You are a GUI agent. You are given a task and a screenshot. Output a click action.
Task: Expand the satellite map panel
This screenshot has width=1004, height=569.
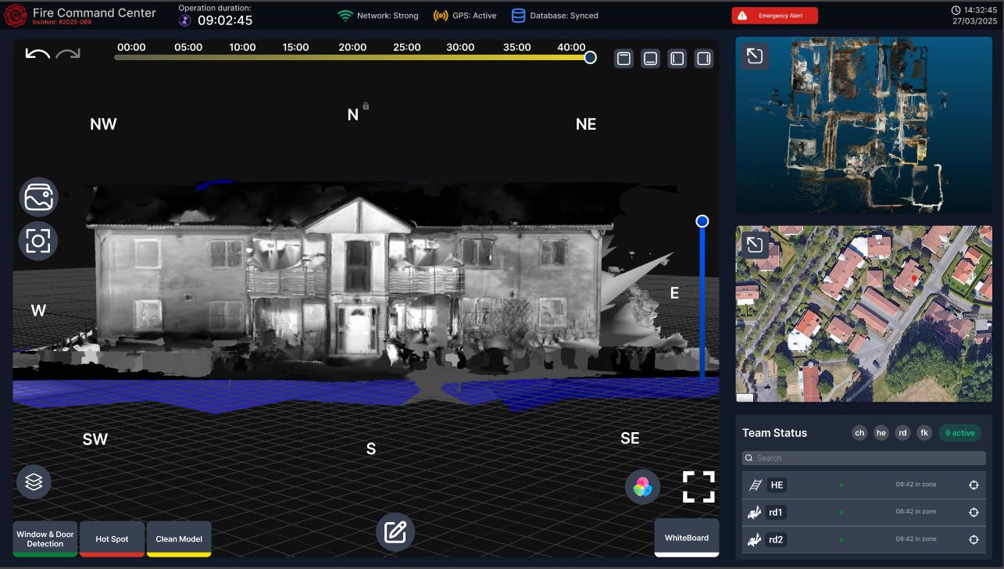pyautogui.click(x=755, y=245)
